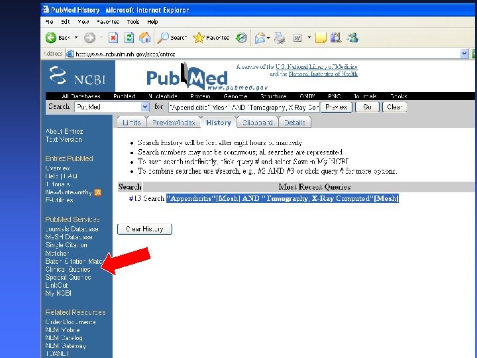The image size is (477, 358).
Task: Open the Clinical Queries link
Action: pyautogui.click(x=68, y=269)
